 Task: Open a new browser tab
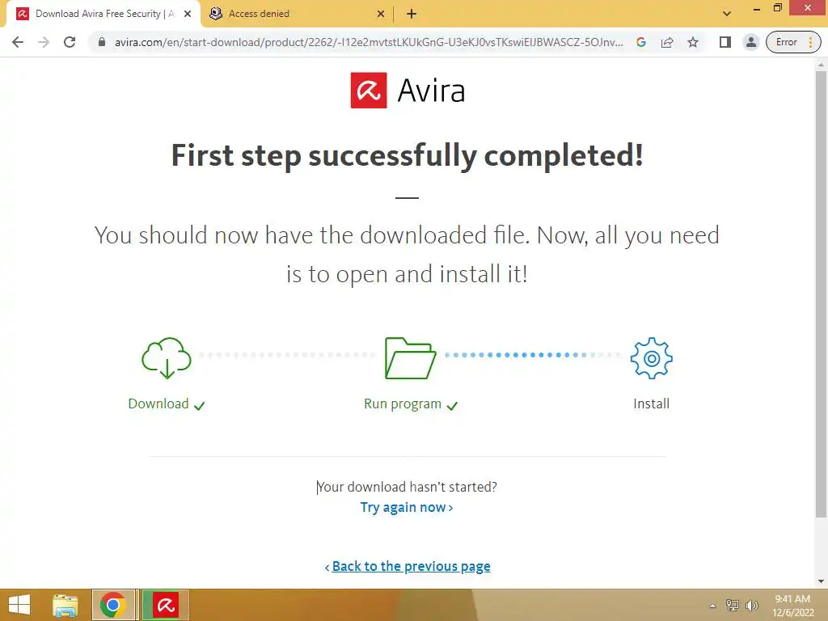click(x=412, y=15)
